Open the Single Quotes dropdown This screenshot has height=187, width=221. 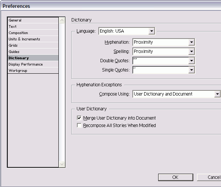[x=164, y=70]
